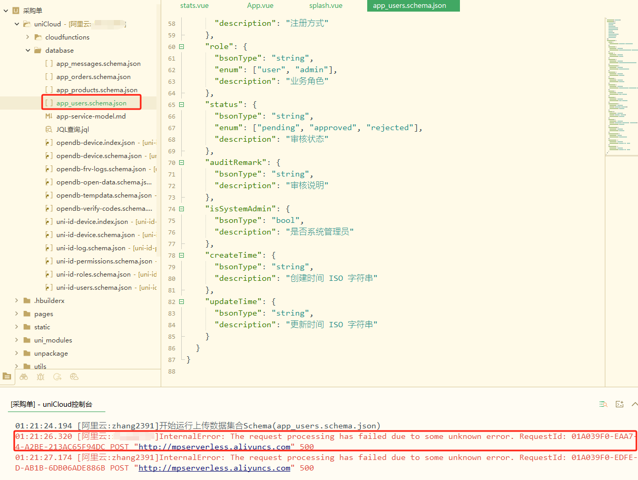Open app_products.schema.json in the tree
The height and width of the screenshot is (480, 638).
coord(97,90)
